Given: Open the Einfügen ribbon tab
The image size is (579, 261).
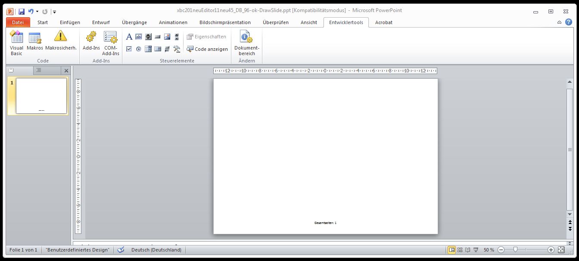Looking at the screenshot, I should [x=70, y=22].
